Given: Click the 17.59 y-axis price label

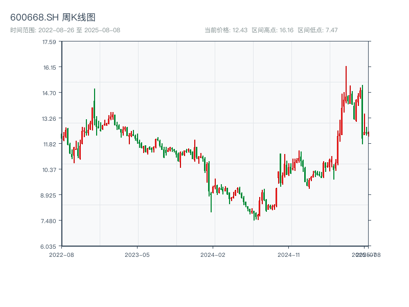Looking at the screenshot, I should (x=49, y=42).
